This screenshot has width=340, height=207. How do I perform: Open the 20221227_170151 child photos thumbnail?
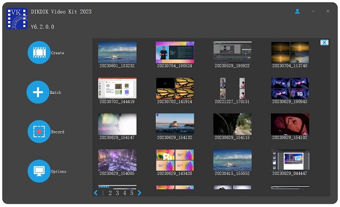[232, 88]
